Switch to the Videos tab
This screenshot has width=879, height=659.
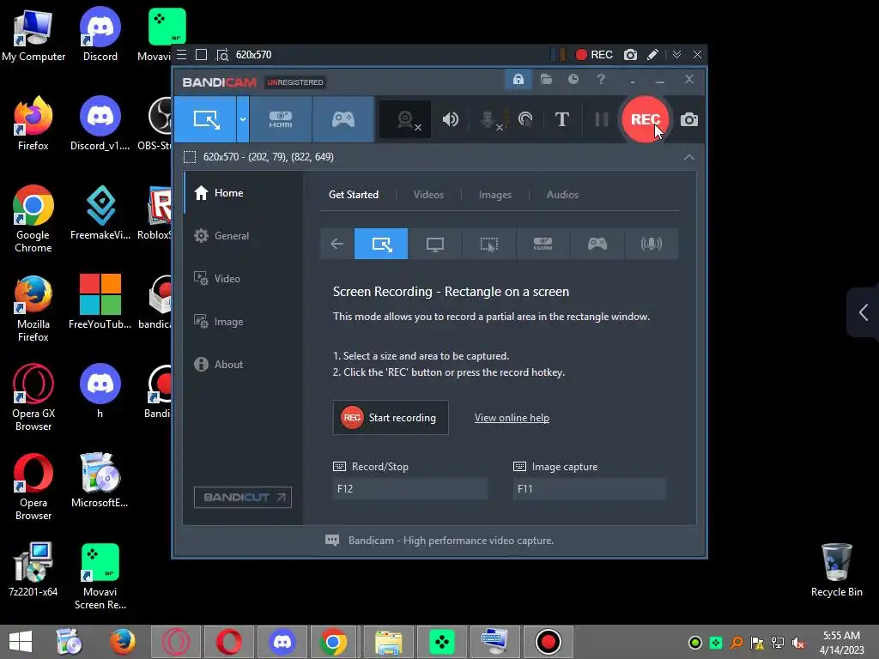(428, 195)
